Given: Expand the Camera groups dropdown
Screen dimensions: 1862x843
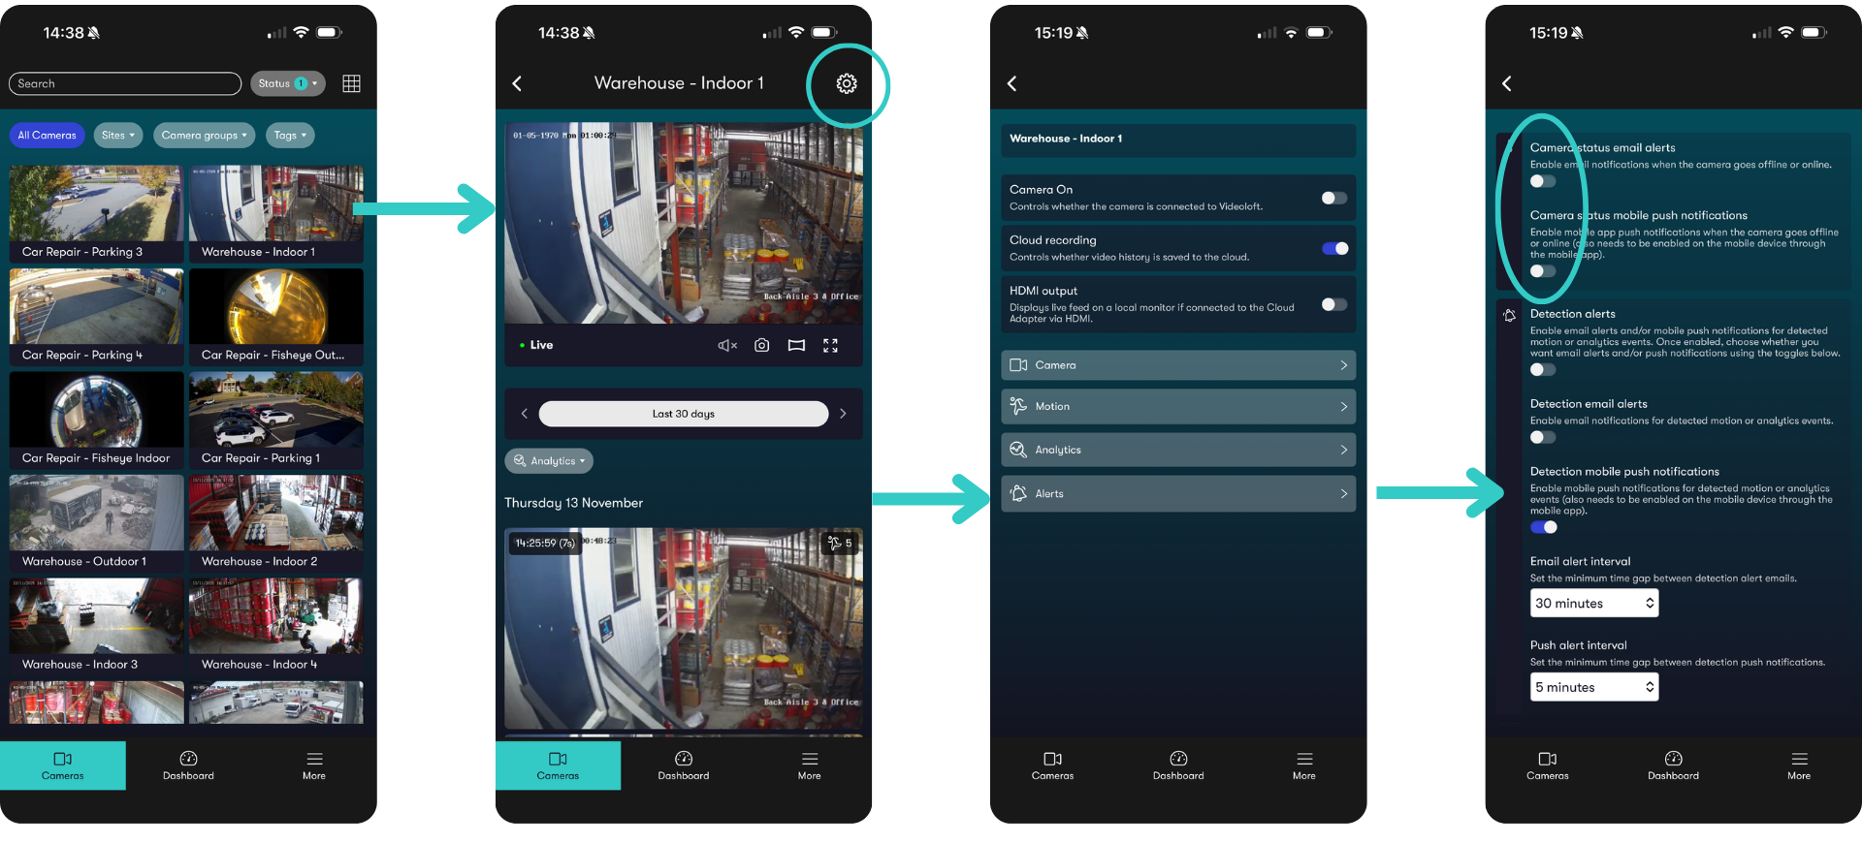Looking at the screenshot, I should (x=205, y=136).
